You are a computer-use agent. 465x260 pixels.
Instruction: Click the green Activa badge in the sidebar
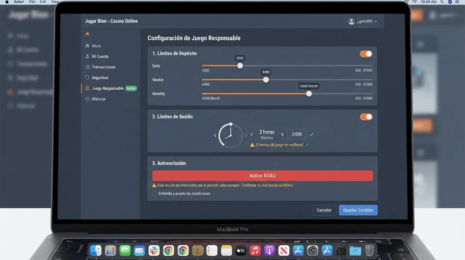131,88
